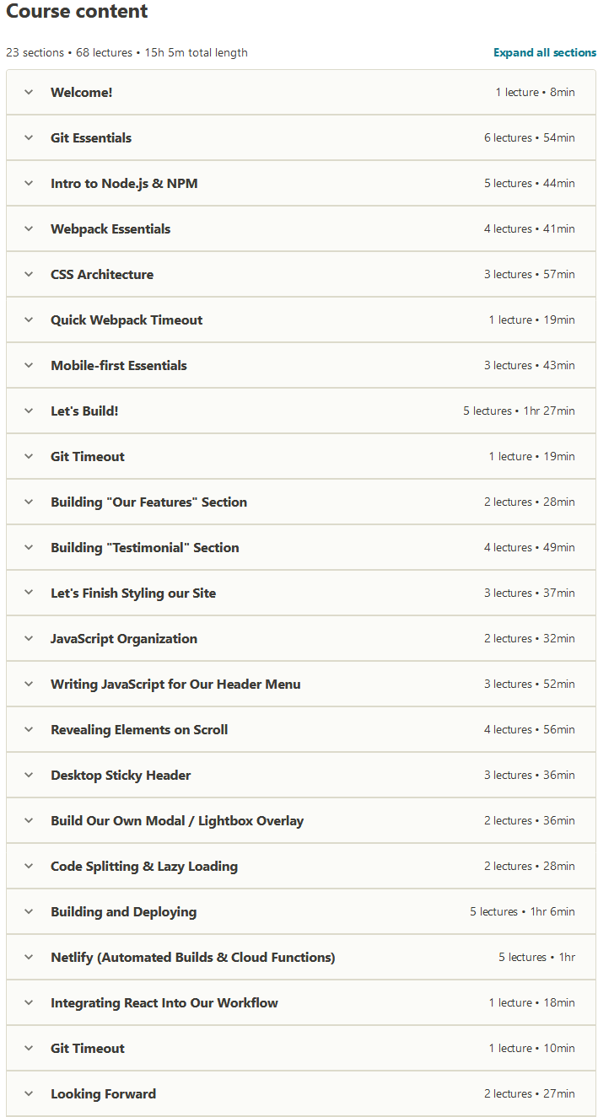Screen dimensions: 598x1117
Task: Expand the Let's Build! section
Action: click(301, 411)
